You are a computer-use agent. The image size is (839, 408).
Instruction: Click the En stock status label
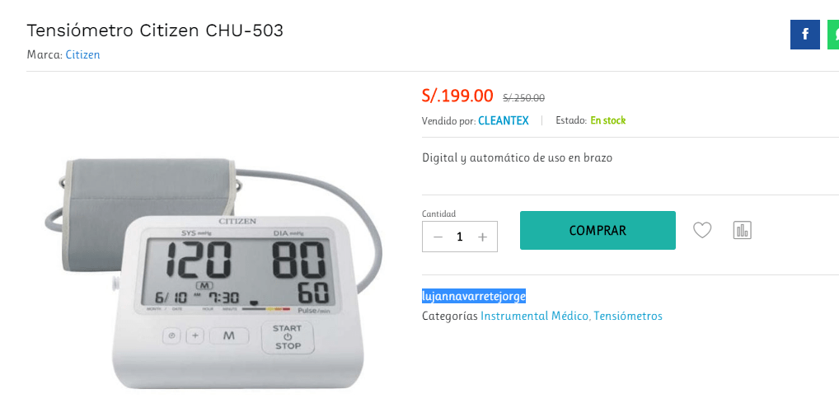608,120
